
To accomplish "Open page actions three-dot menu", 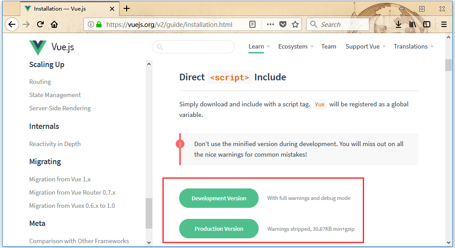I will coord(270,25).
